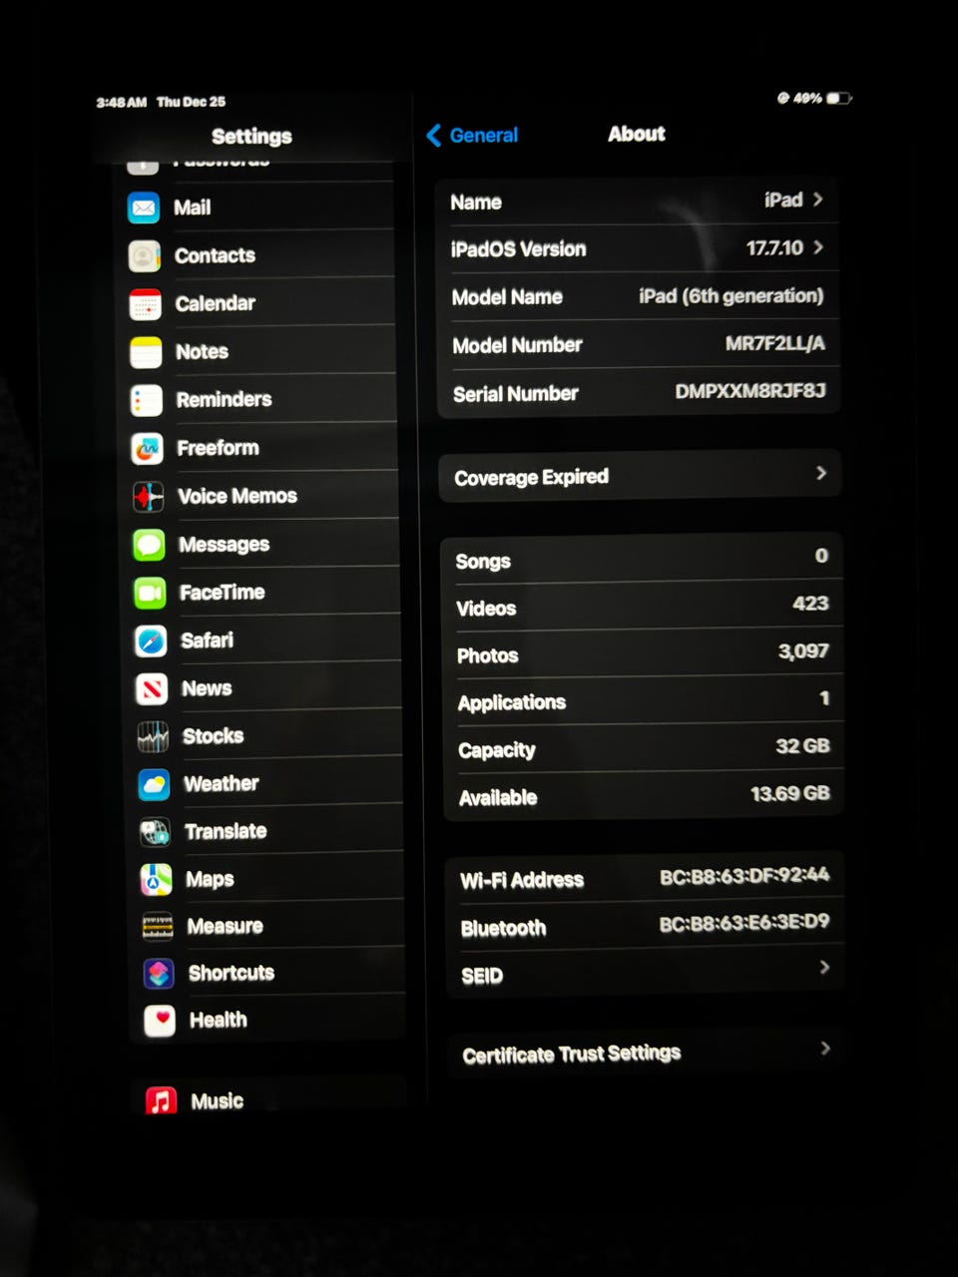Tap the Shortcuts icon
The height and width of the screenshot is (1277, 958).
pos(159,973)
